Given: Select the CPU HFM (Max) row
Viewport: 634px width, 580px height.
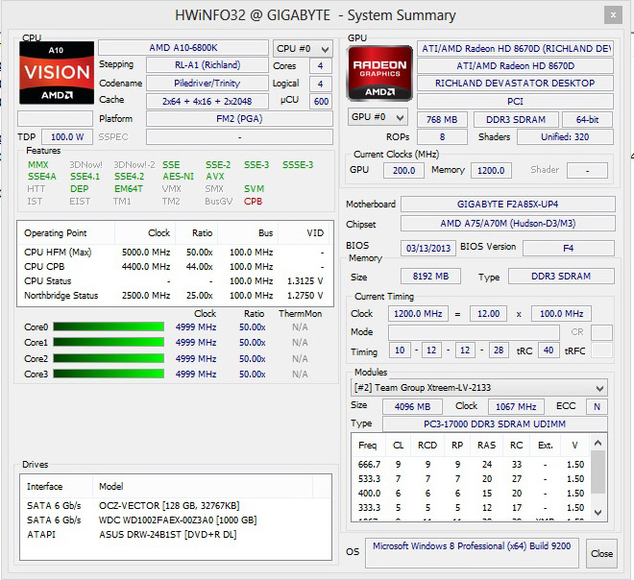Looking at the screenshot, I should pyautogui.click(x=175, y=253).
